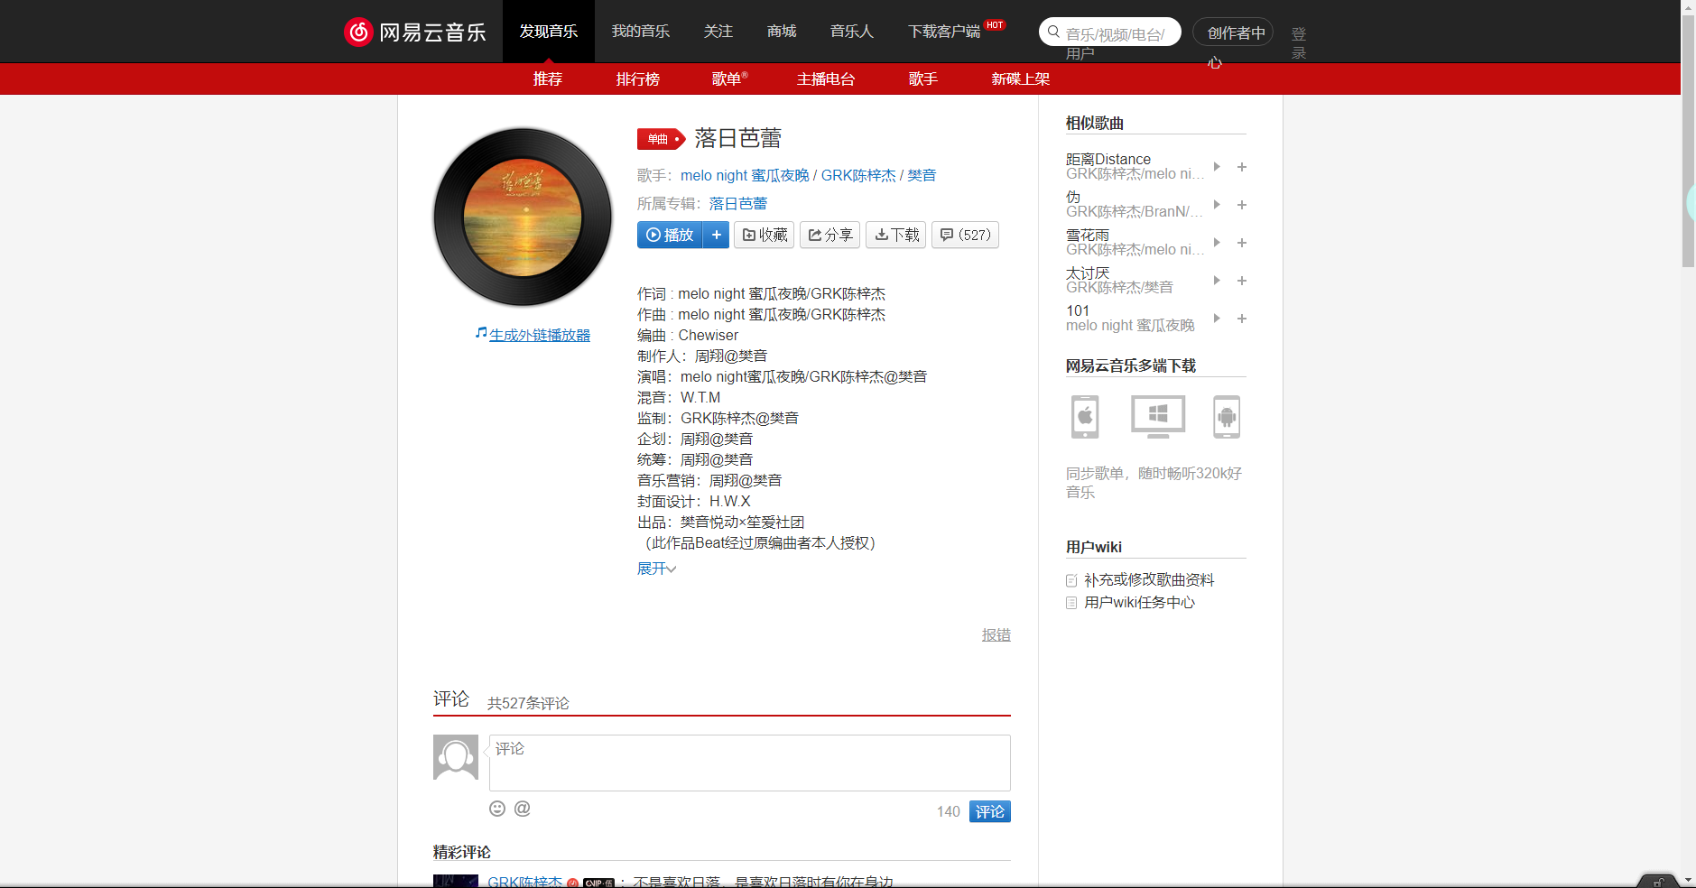The width and height of the screenshot is (1696, 888).
Task: Share the song via 分享 icon
Action: pyautogui.click(x=829, y=235)
